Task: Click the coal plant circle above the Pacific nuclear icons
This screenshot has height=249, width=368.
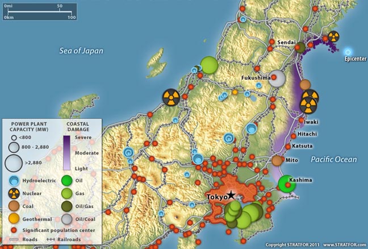Action: coord(305,85)
